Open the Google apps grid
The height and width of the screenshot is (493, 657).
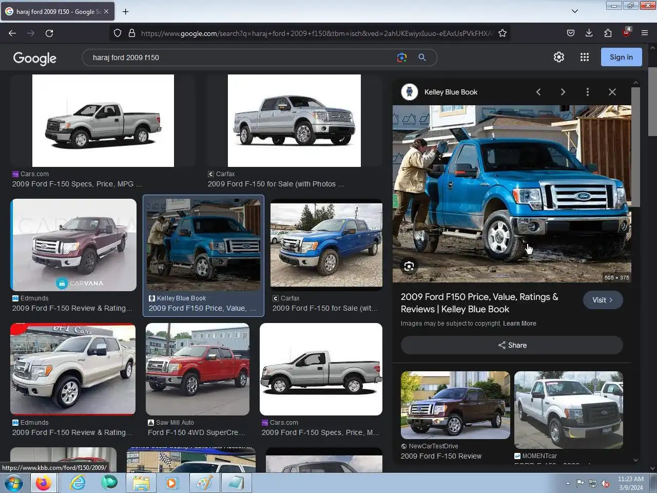[x=585, y=57]
